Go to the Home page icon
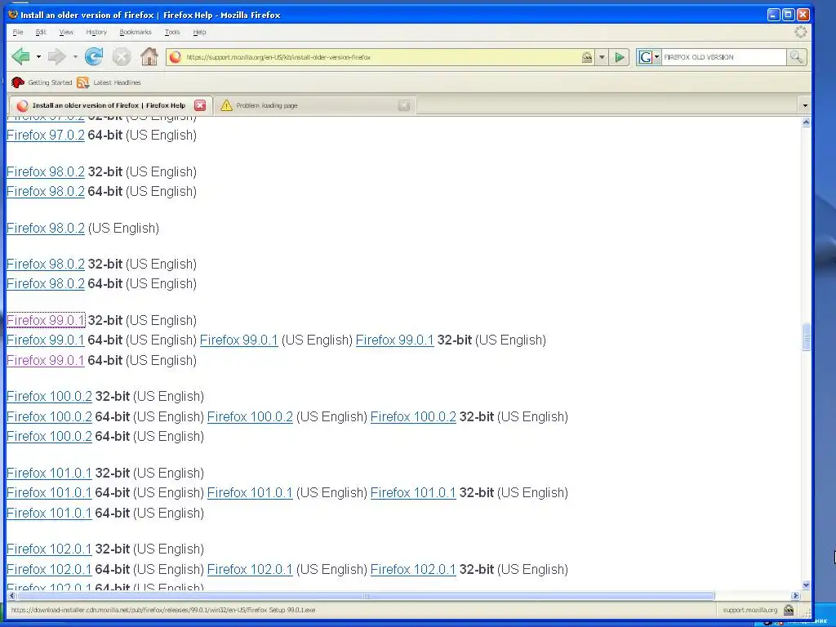Image resolution: width=836 pixels, height=627 pixels. click(149, 56)
